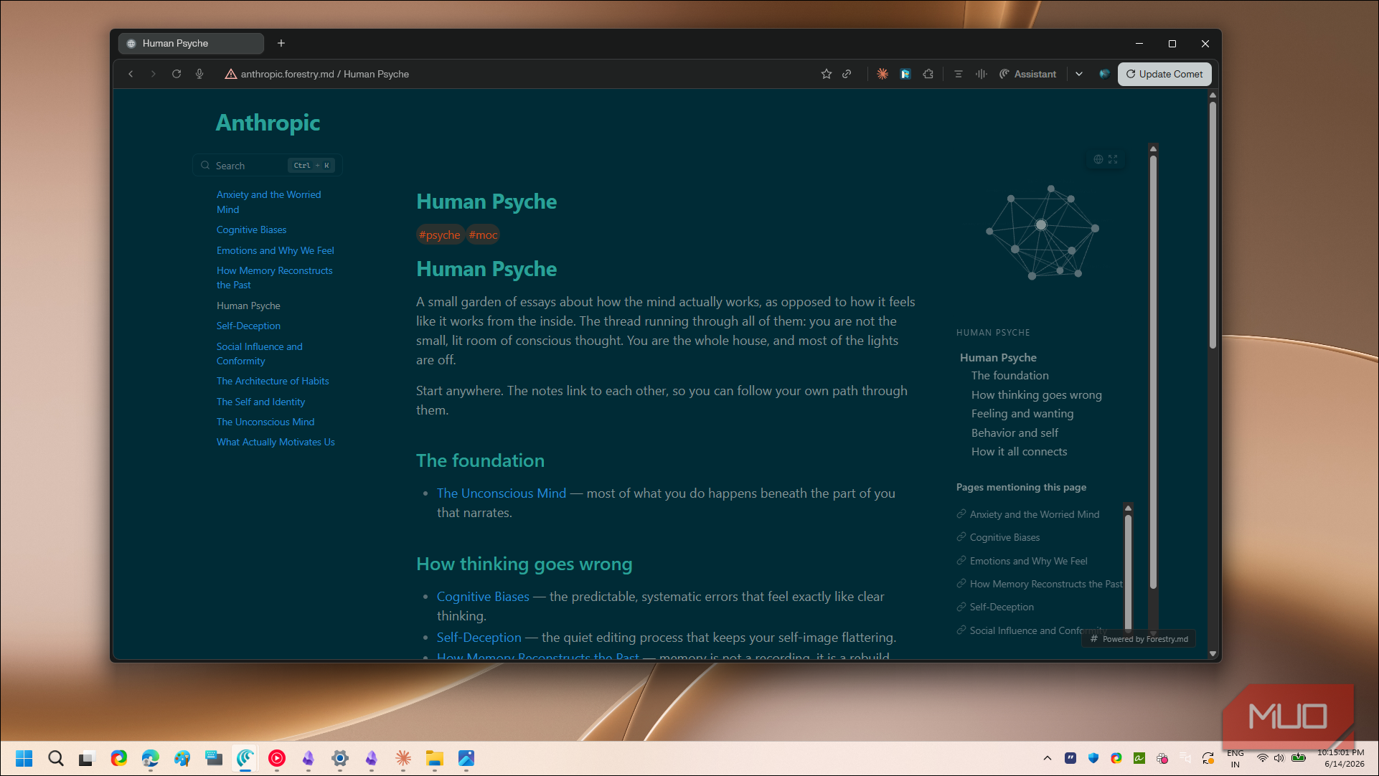Viewport: 1379px width, 776px height.
Task: Activate the microphone voice input icon
Action: pos(199,74)
